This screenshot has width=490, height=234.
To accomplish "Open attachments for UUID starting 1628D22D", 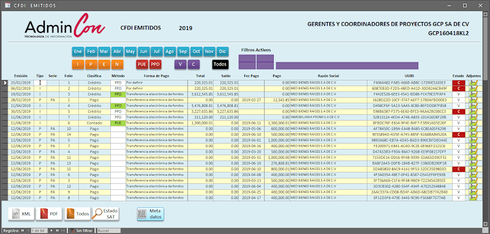I will 474,100.
